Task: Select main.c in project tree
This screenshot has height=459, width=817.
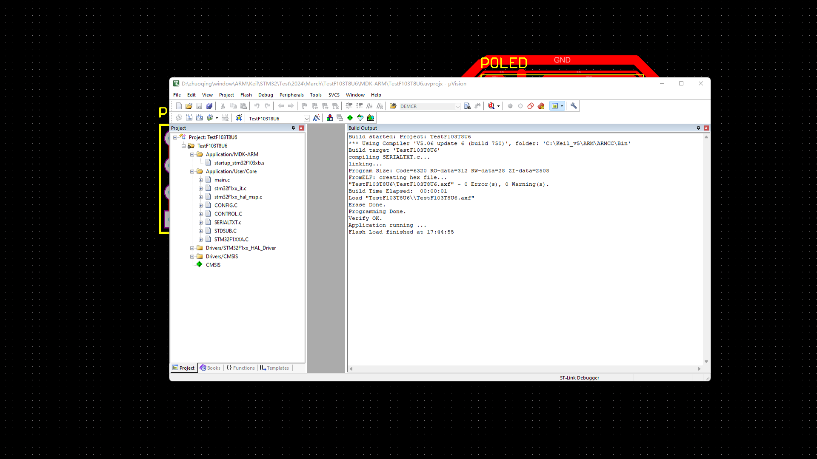Action: pos(222,180)
